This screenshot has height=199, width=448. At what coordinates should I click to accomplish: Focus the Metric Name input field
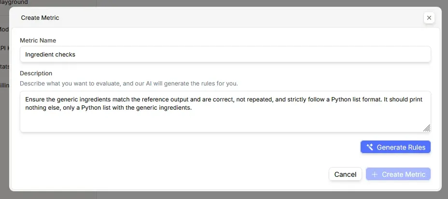(x=225, y=55)
